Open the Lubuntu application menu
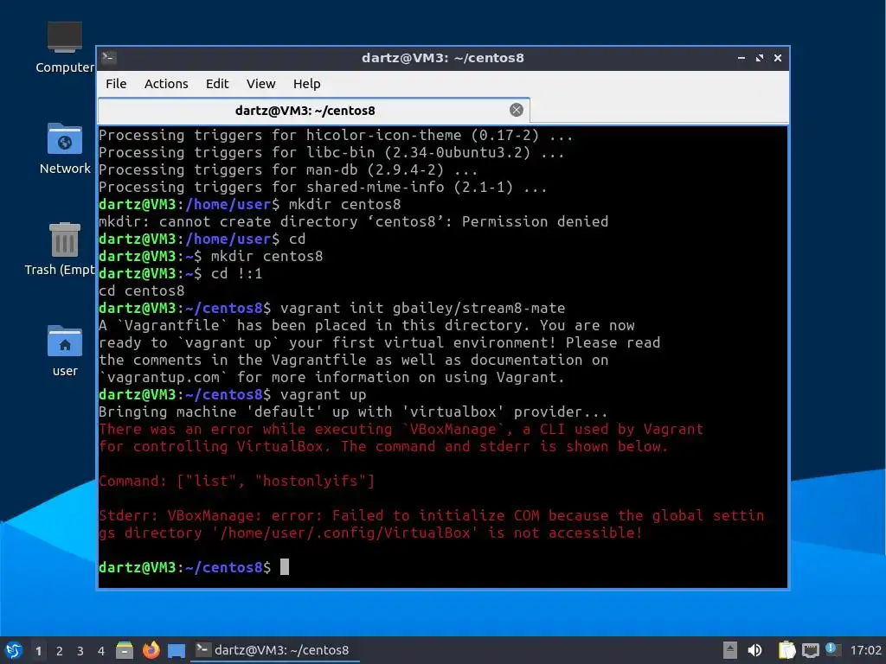 click(x=14, y=650)
